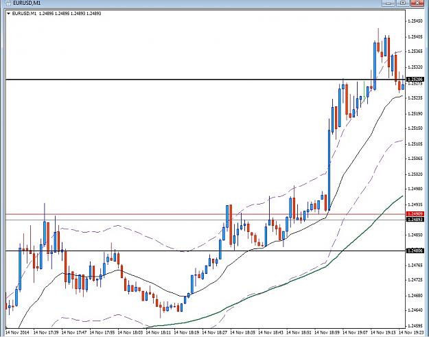Click the 1.25150 value on the price scale
The width and height of the screenshot is (429, 337).
(x=415, y=128)
